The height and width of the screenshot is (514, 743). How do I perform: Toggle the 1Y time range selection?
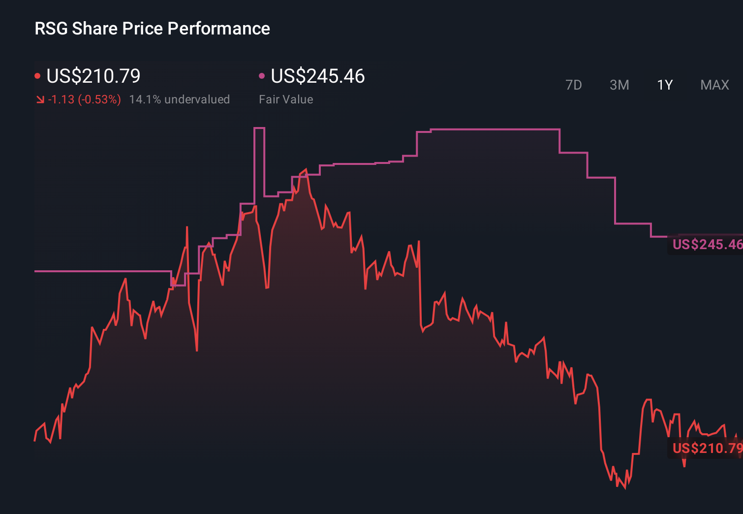pyautogui.click(x=664, y=85)
